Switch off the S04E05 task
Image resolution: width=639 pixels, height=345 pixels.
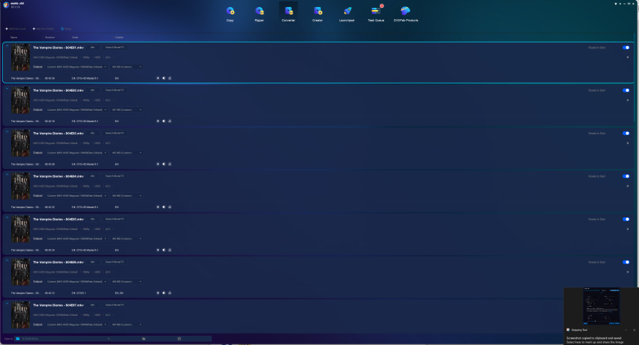click(626, 219)
